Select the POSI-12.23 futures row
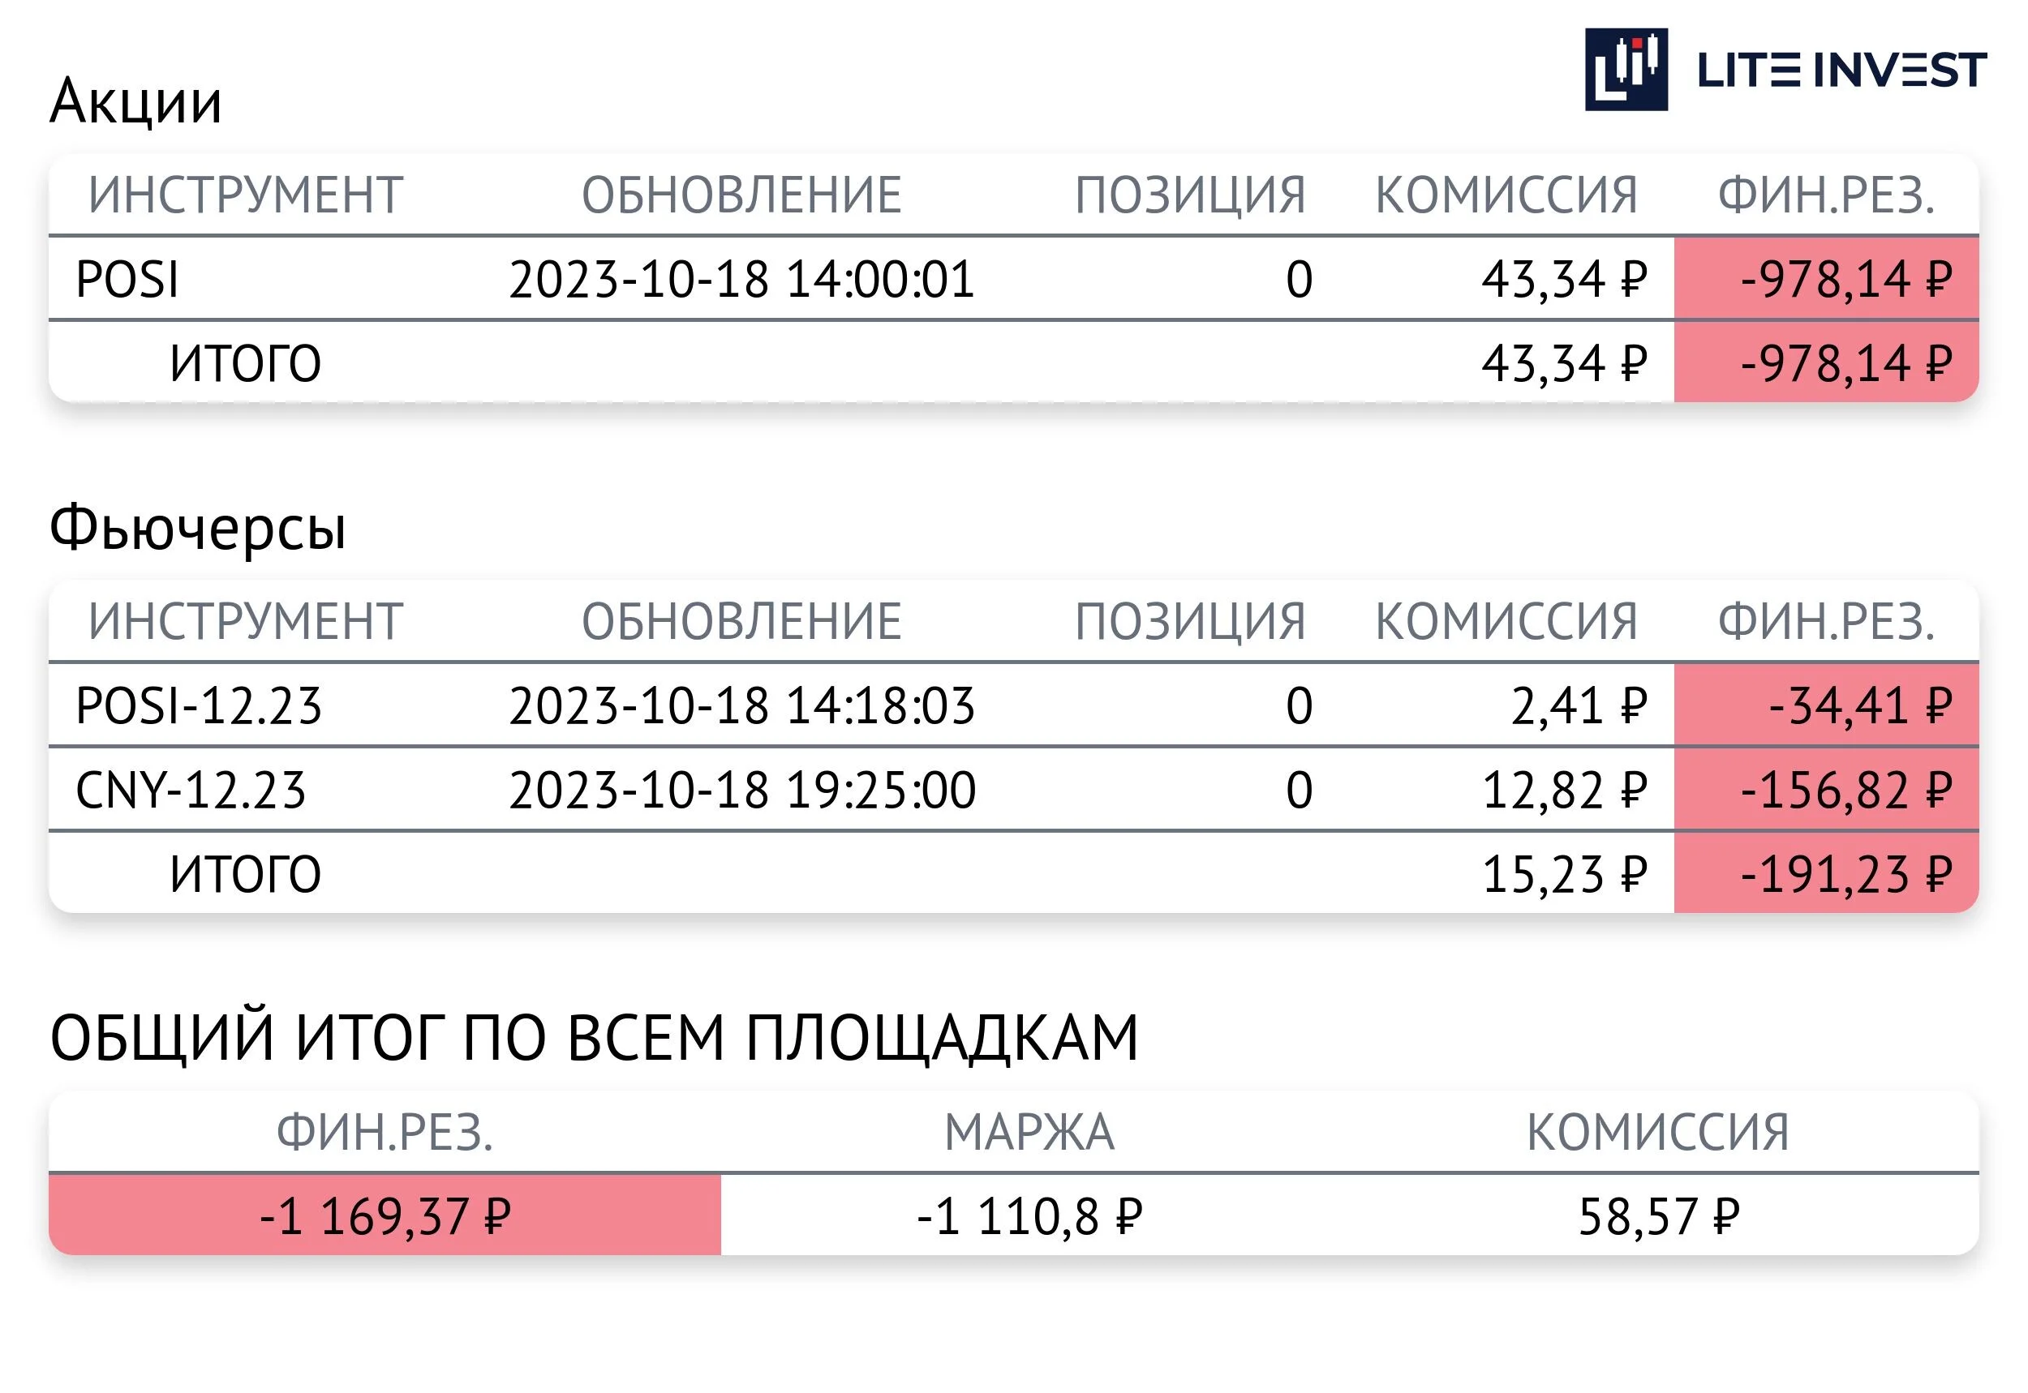This screenshot has height=1393, width=2028. (x=1013, y=705)
